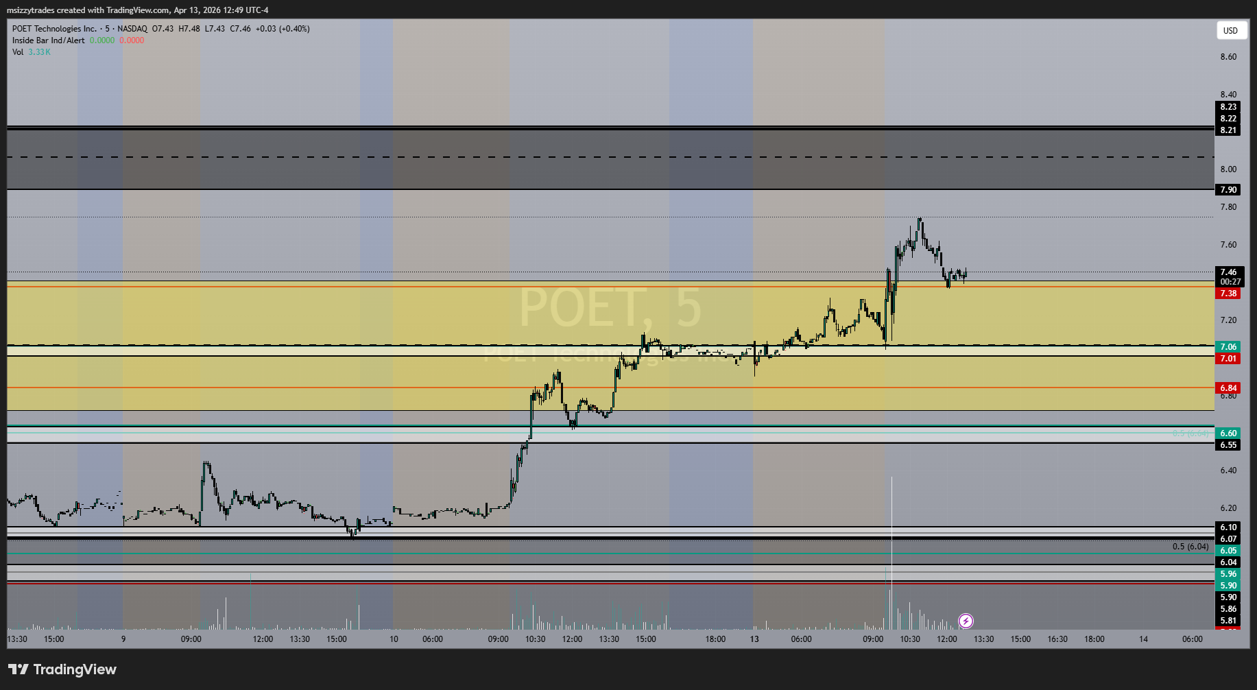This screenshot has width=1257, height=690.
Task: Click the green 6.05 price label
Action: click(1228, 551)
